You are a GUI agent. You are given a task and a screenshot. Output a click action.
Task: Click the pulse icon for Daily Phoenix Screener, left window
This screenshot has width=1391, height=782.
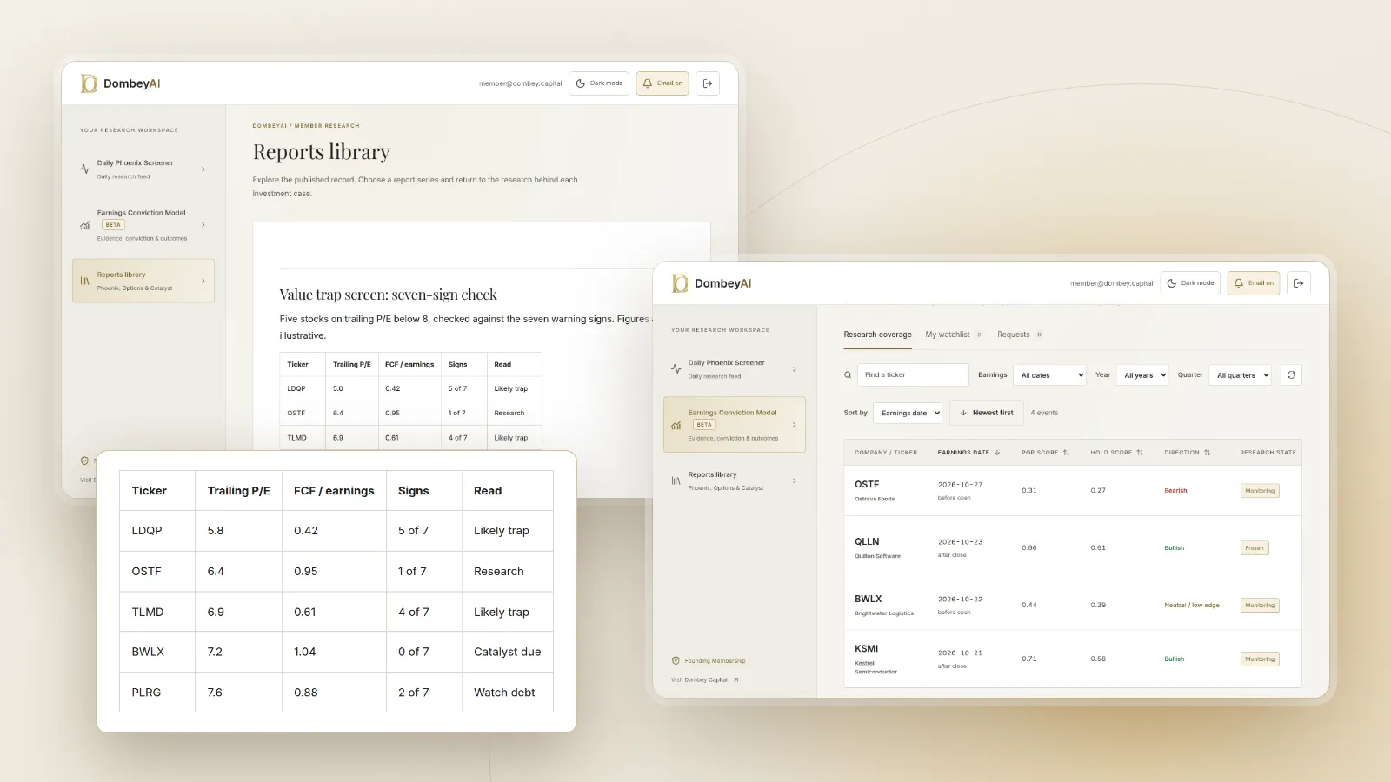(85, 169)
